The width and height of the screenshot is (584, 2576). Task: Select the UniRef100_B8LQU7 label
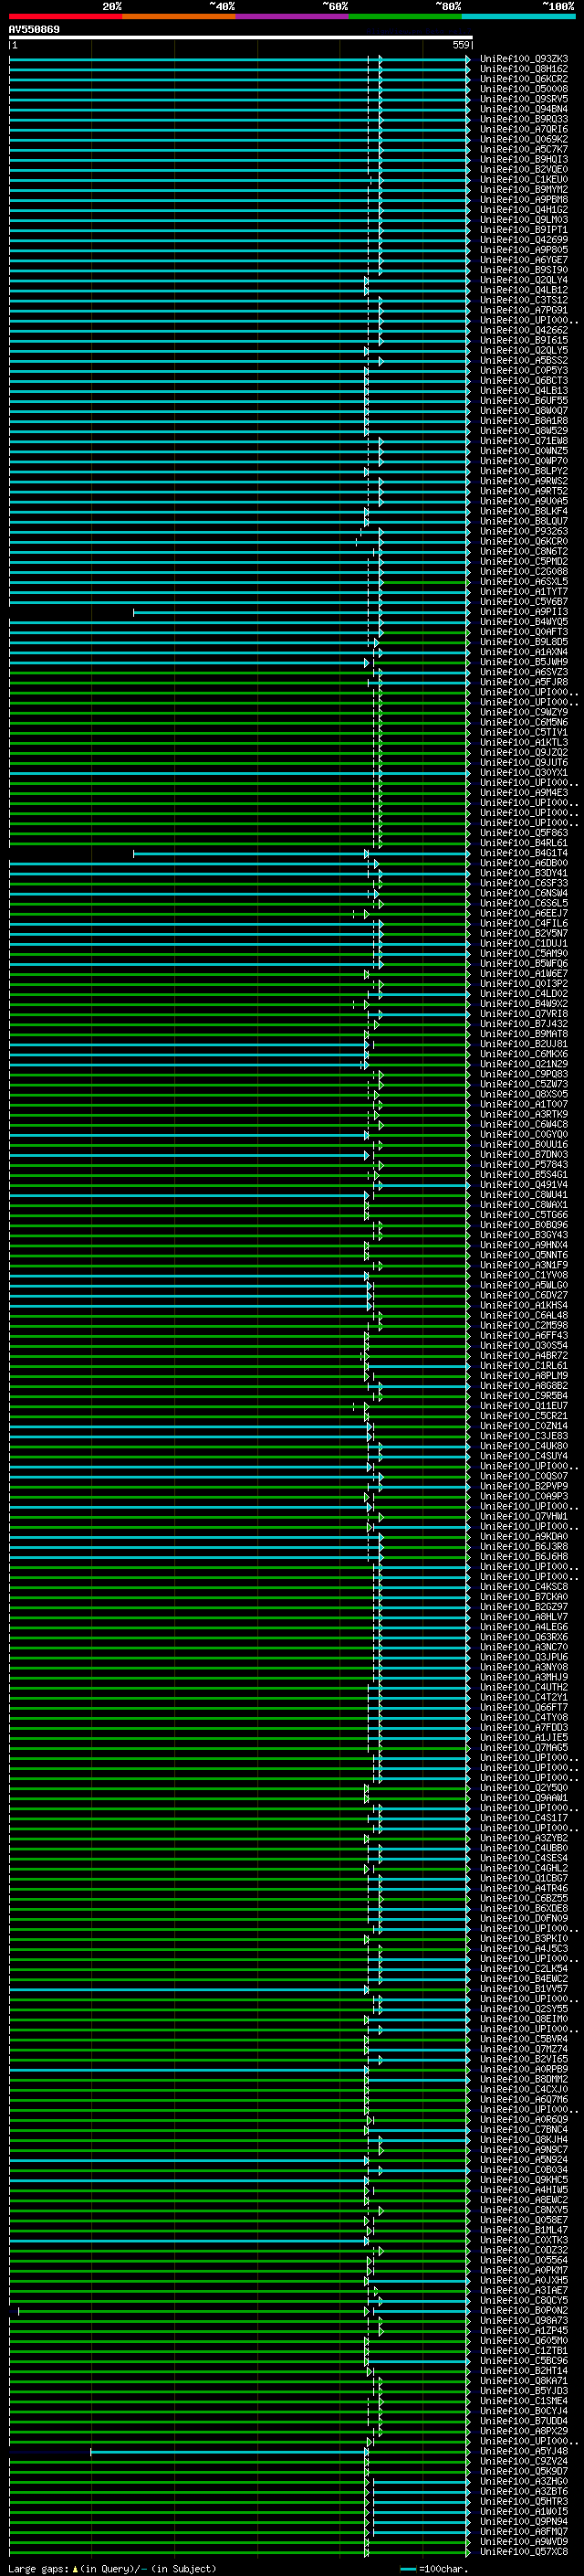point(524,521)
